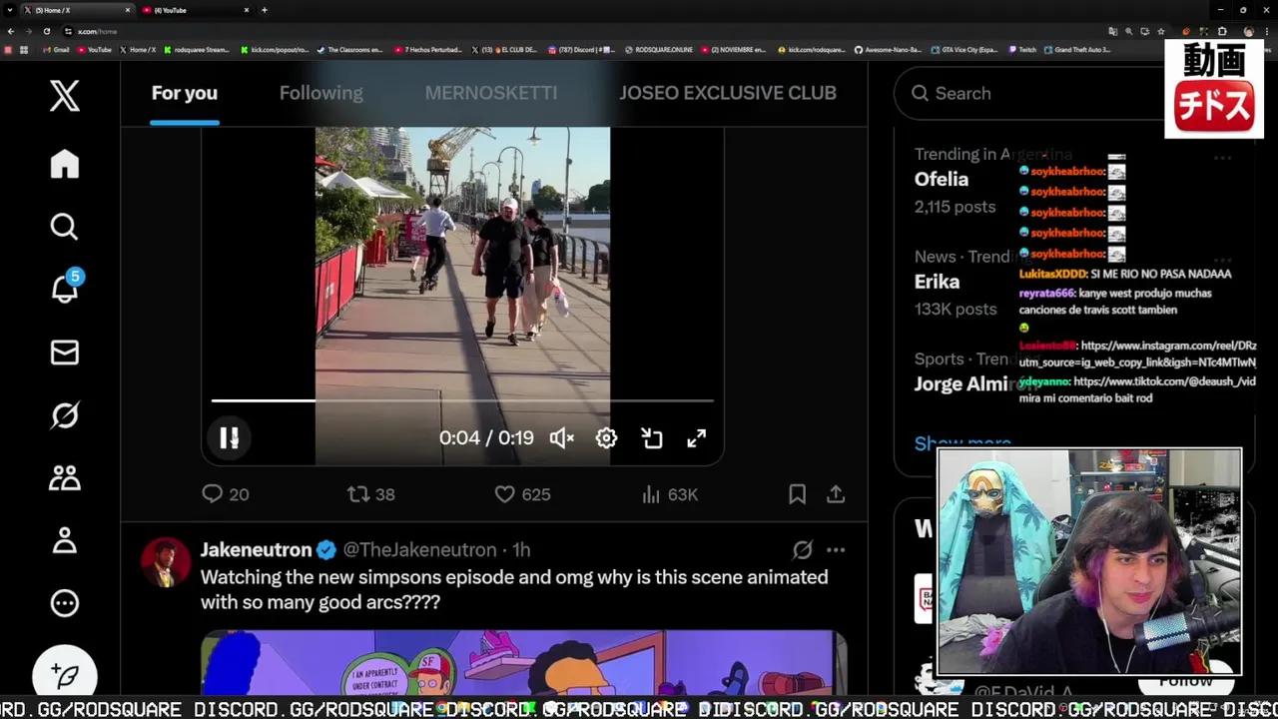
Task: Open a new browser tab
Action: tap(265, 10)
